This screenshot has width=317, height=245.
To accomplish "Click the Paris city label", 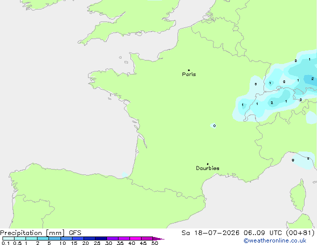I will point(189,74).
